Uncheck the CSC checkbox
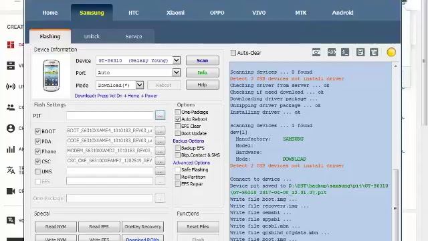The height and width of the screenshot is (241, 428). point(37,161)
